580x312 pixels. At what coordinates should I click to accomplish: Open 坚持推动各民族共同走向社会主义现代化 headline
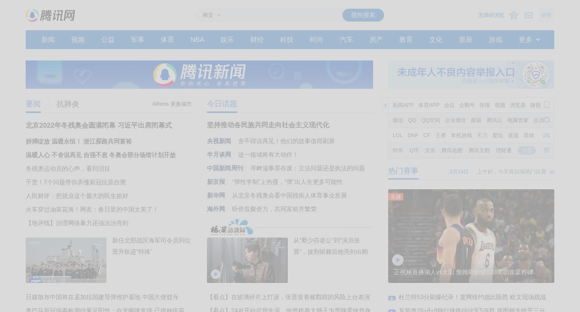(268, 125)
